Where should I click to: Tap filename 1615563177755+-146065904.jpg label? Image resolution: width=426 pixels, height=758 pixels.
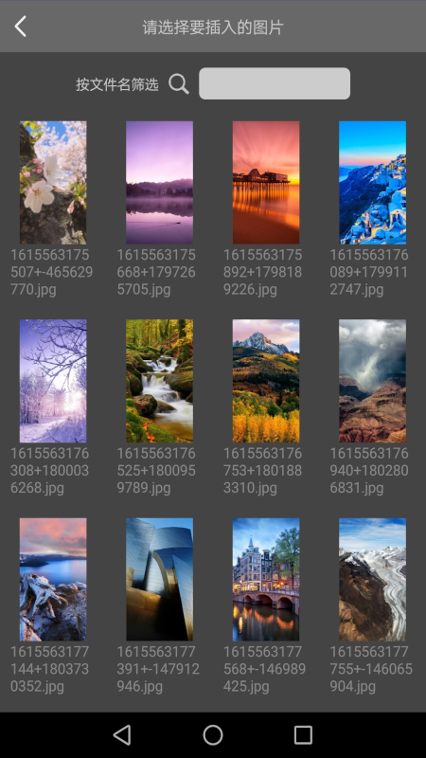(x=371, y=669)
